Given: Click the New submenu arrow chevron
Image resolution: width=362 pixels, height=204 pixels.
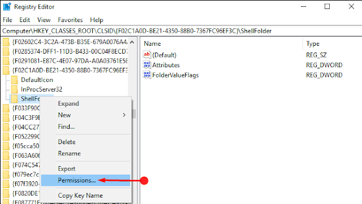Looking at the screenshot, I should tap(124, 115).
